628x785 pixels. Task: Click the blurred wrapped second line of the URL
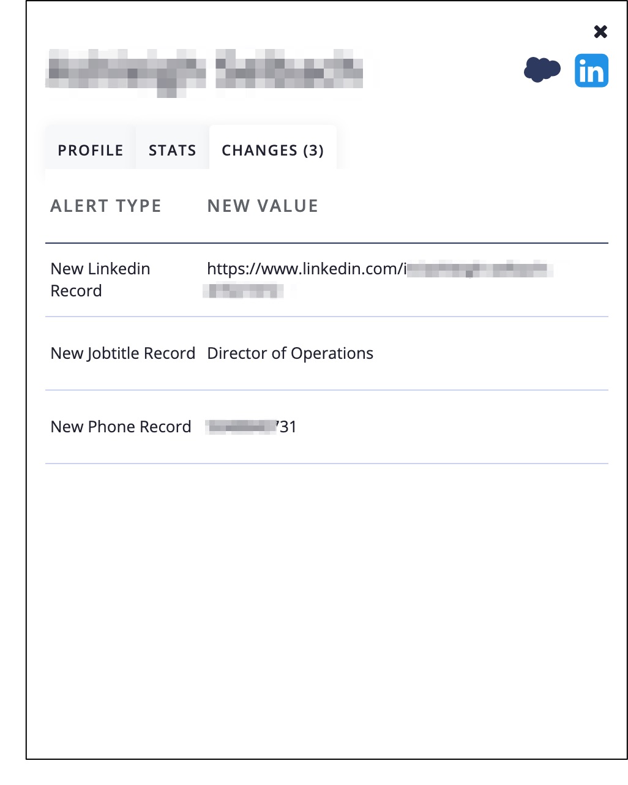pos(244,291)
